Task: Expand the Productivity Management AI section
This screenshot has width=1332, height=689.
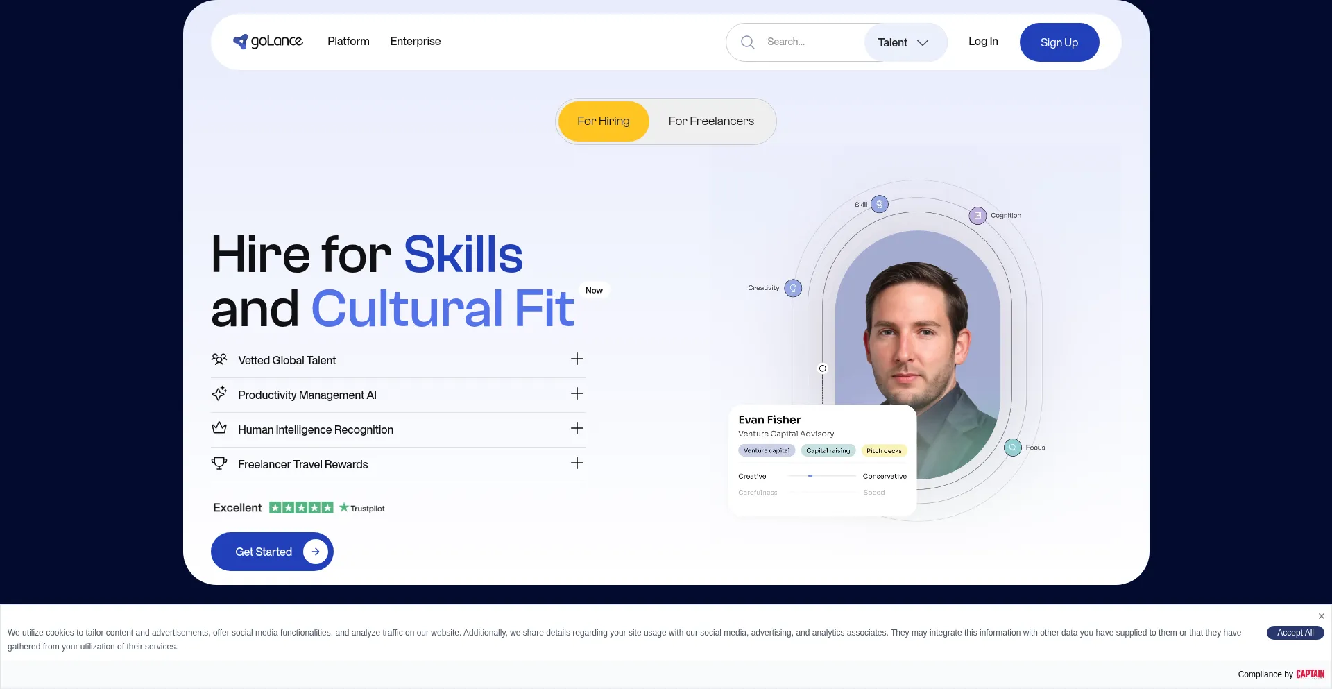Action: point(577,393)
